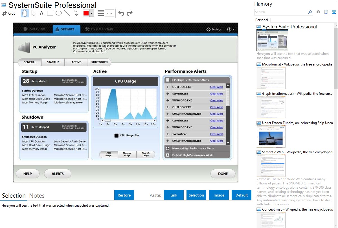Choose the arrow pointer tool
The image size is (338, 228).
pos(33,13)
